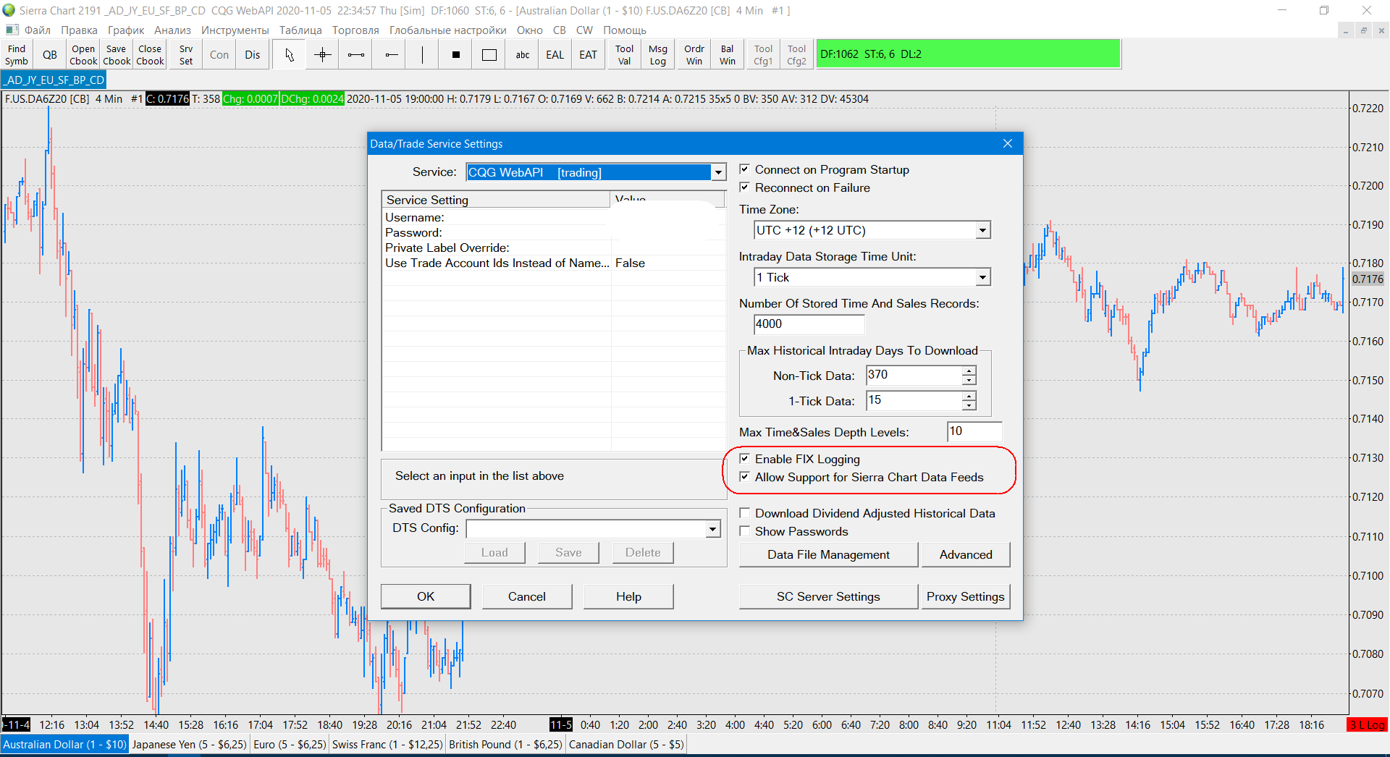
Task: Select the rectangle drawing tool
Action: (x=489, y=55)
